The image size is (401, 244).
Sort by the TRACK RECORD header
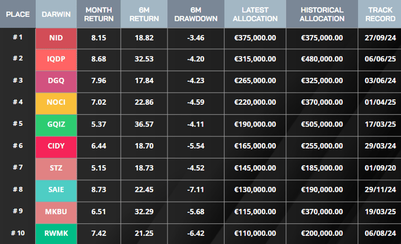380,14
